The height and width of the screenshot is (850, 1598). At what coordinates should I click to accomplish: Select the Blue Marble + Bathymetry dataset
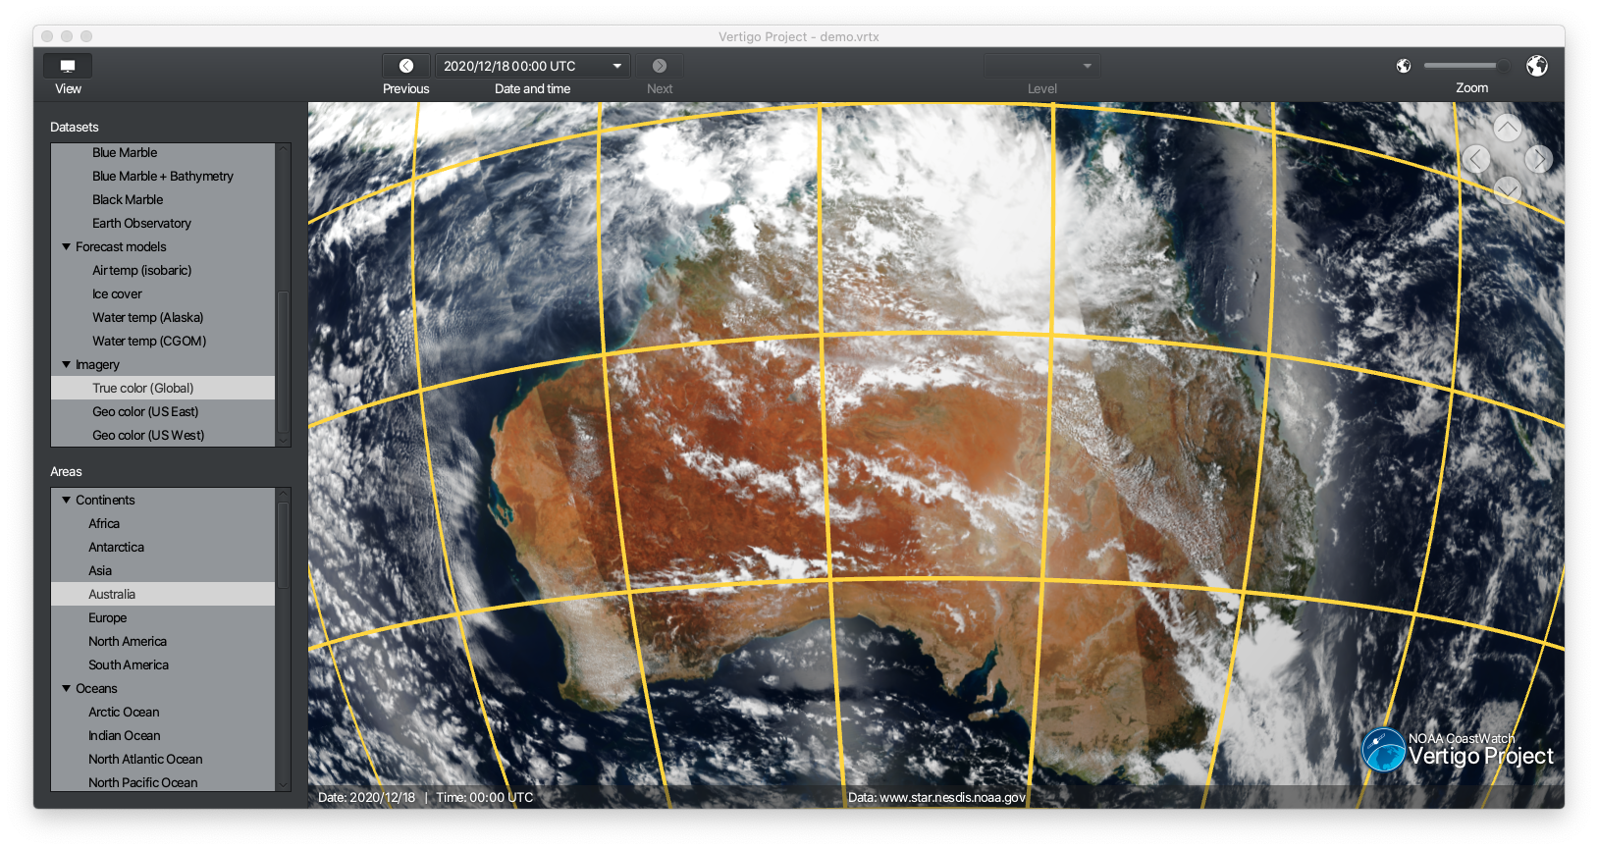163,177
